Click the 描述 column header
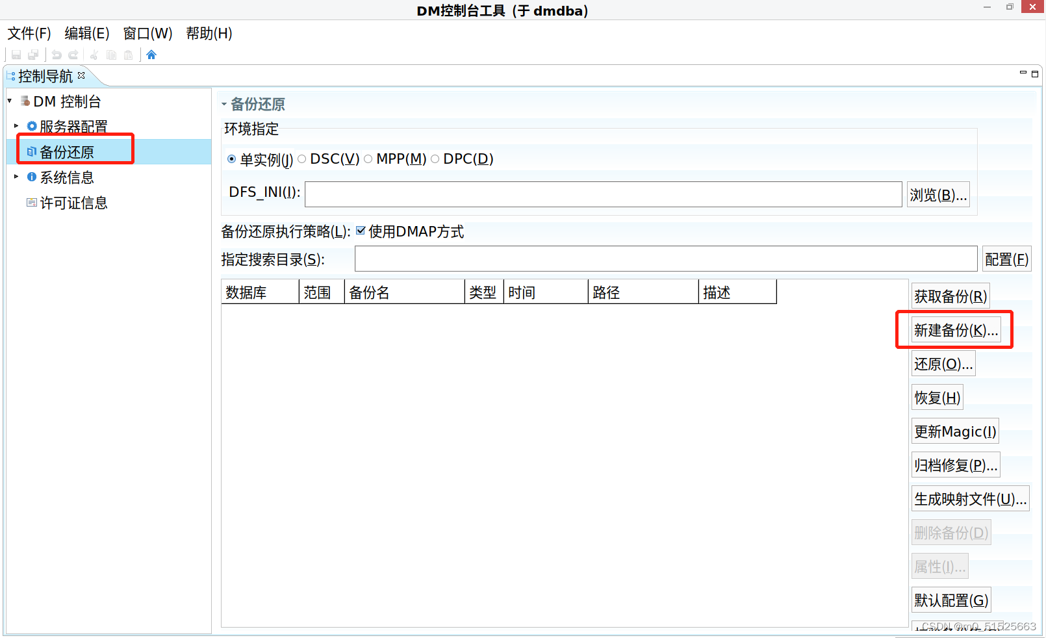The image size is (1046, 638). point(737,292)
